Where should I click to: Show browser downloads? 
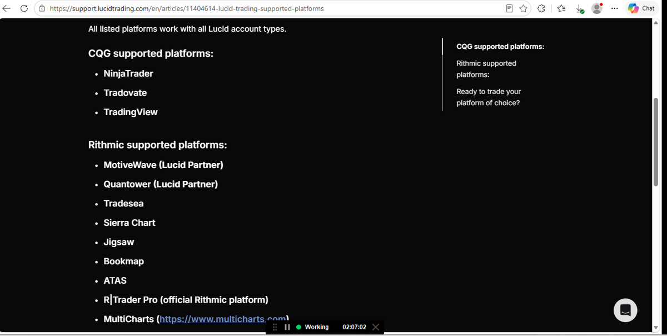tap(579, 9)
